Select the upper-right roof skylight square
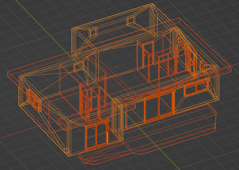The height and width of the screenshot is (170, 239). coord(132,21)
